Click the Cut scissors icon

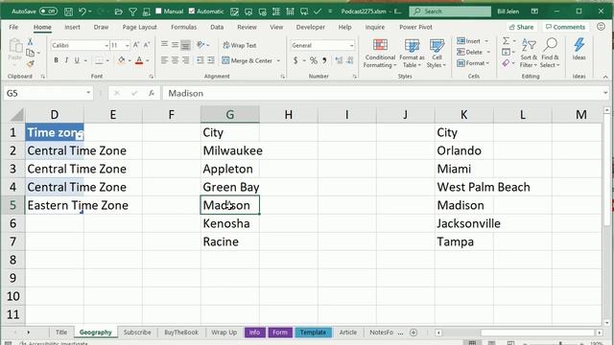30,42
